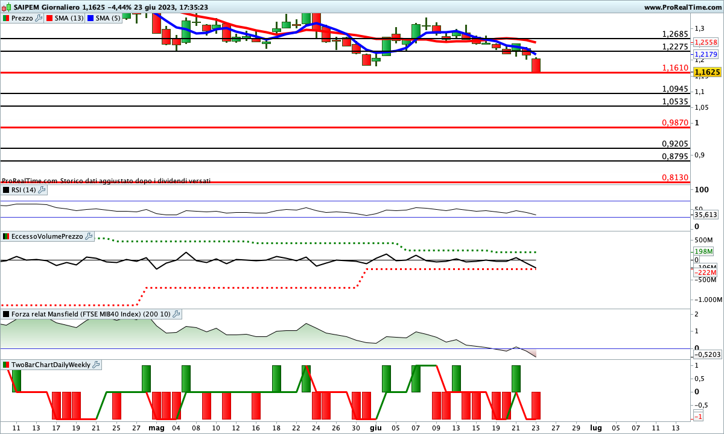Select the TwoBarChartDailyWeekly indicator label
724x434 pixels.
tap(51, 365)
